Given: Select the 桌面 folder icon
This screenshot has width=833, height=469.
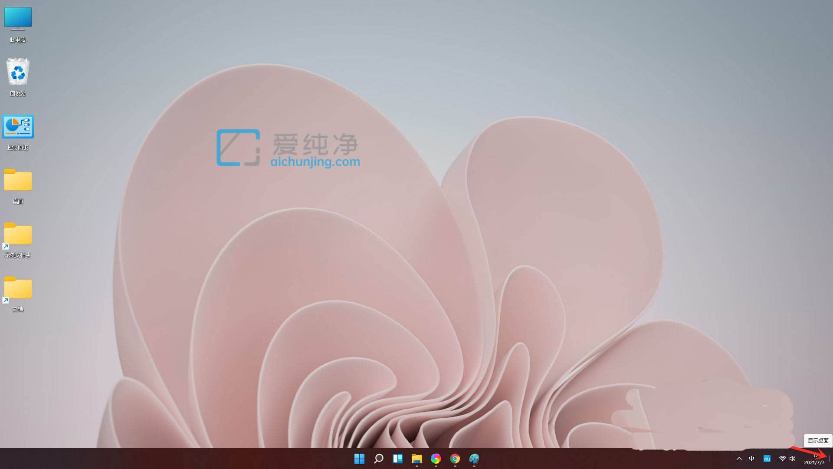Looking at the screenshot, I should point(18,186).
